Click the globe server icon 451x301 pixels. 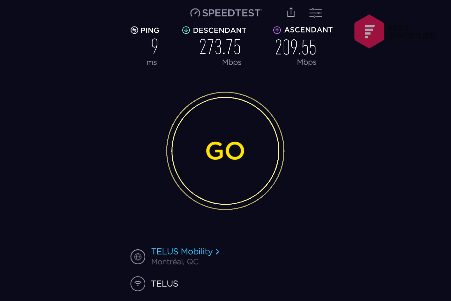click(138, 257)
